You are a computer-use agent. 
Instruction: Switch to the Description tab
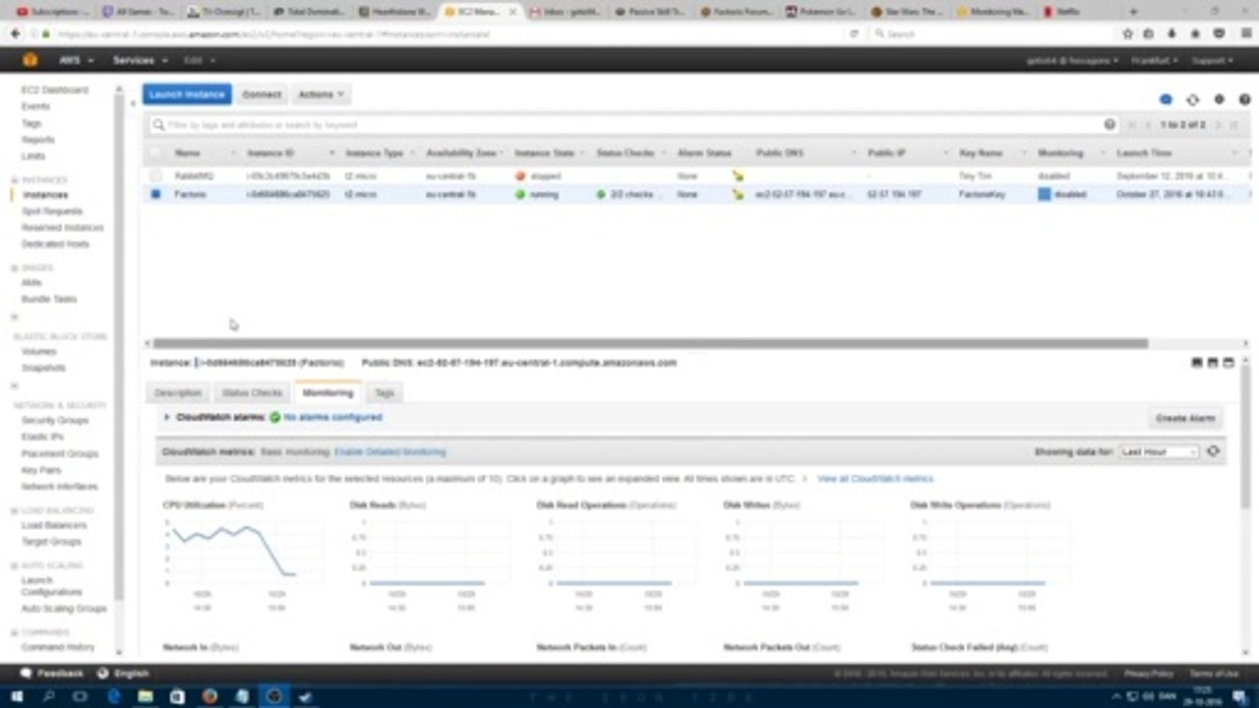click(178, 392)
